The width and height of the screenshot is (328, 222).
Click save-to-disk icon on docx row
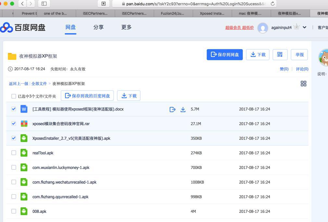tap(172, 109)
